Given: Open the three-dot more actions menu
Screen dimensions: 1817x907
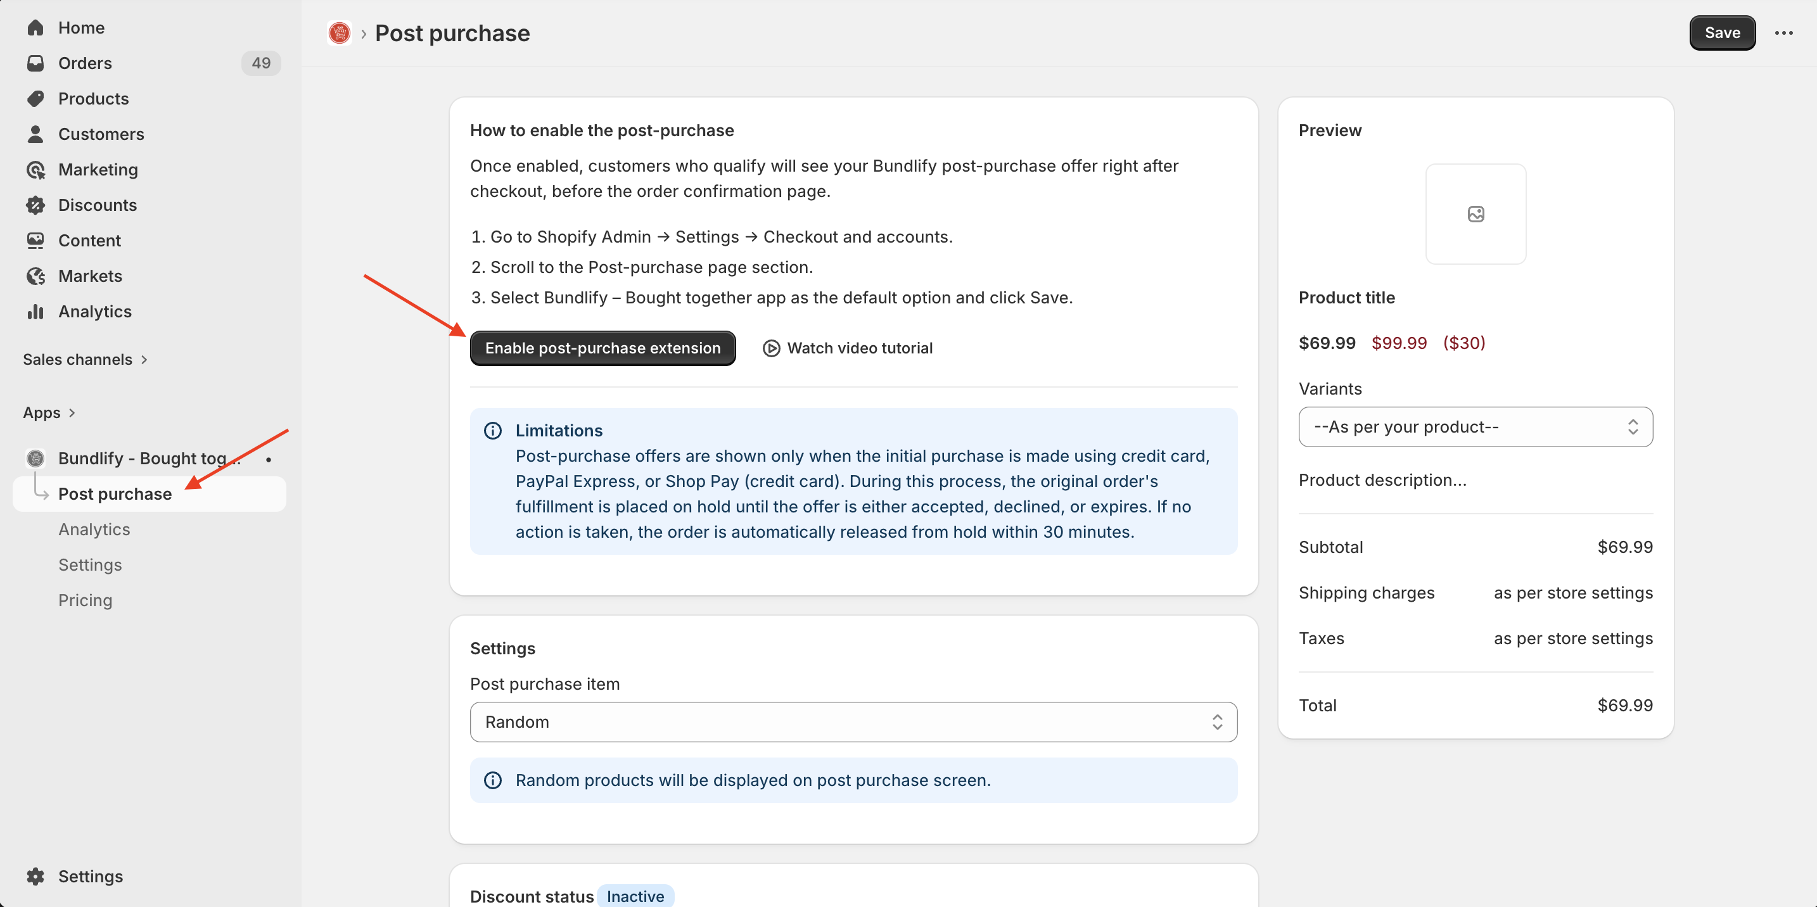Looking at the screenshot, I should (x=1783, y=32).
